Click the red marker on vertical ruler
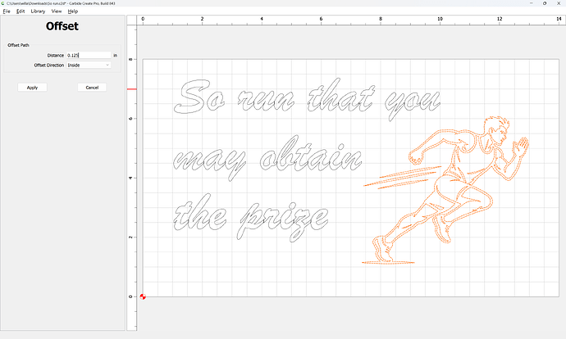This screenshot has height=339, width=566. pyautogui.click(x=131, y=88)
